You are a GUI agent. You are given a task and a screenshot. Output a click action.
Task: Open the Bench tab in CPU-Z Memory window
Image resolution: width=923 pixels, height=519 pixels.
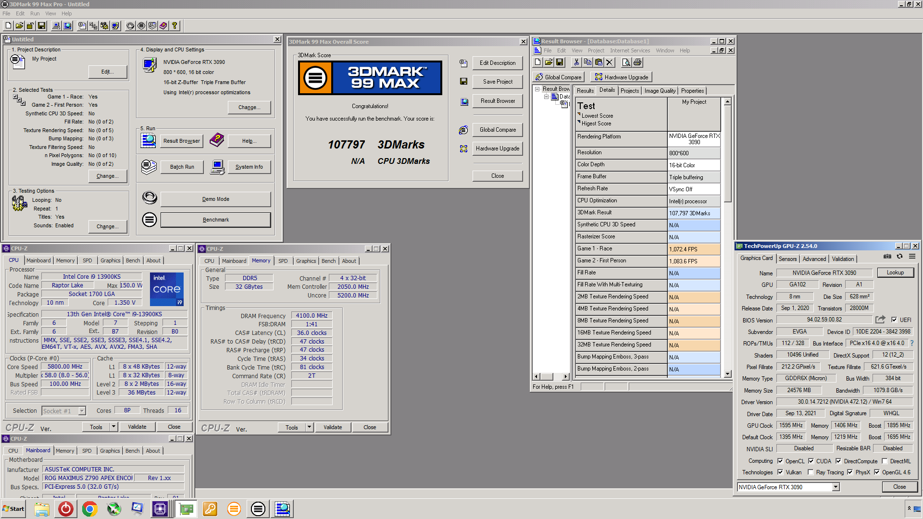328,261
